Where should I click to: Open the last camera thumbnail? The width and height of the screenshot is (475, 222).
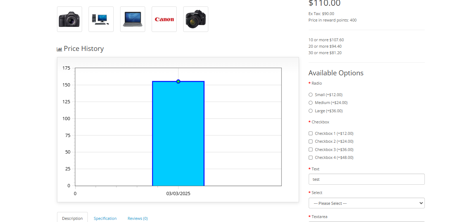(x=196, y=19)
